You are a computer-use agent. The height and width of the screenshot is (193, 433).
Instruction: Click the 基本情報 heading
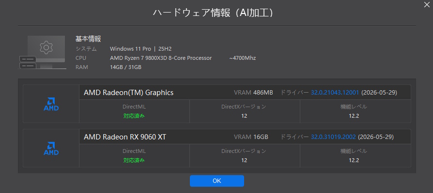[x=88, y=39]
